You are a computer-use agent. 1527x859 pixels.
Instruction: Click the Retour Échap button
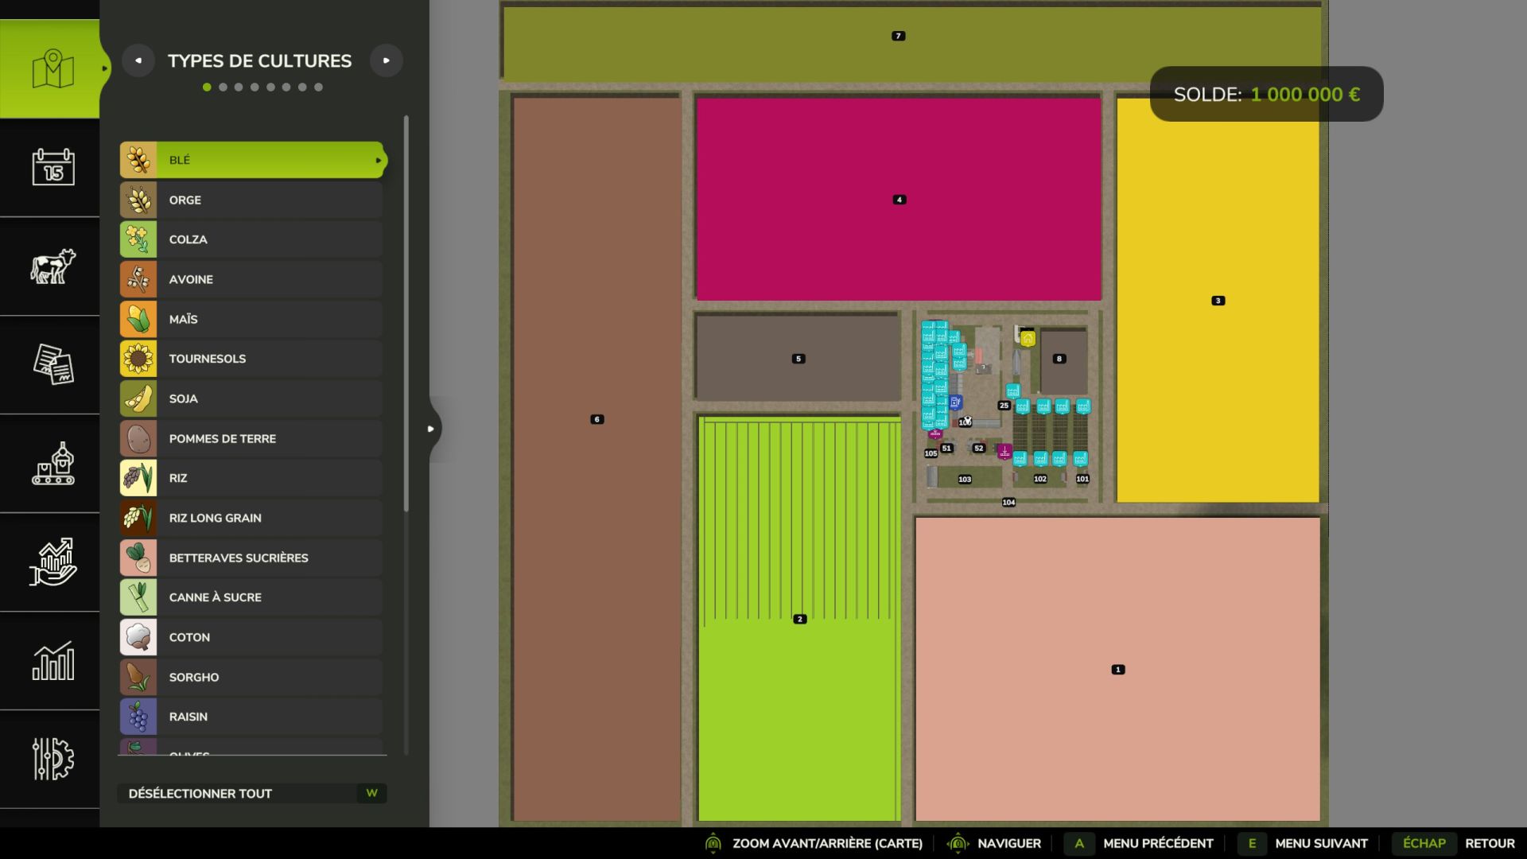click(x=1455, y=843)
